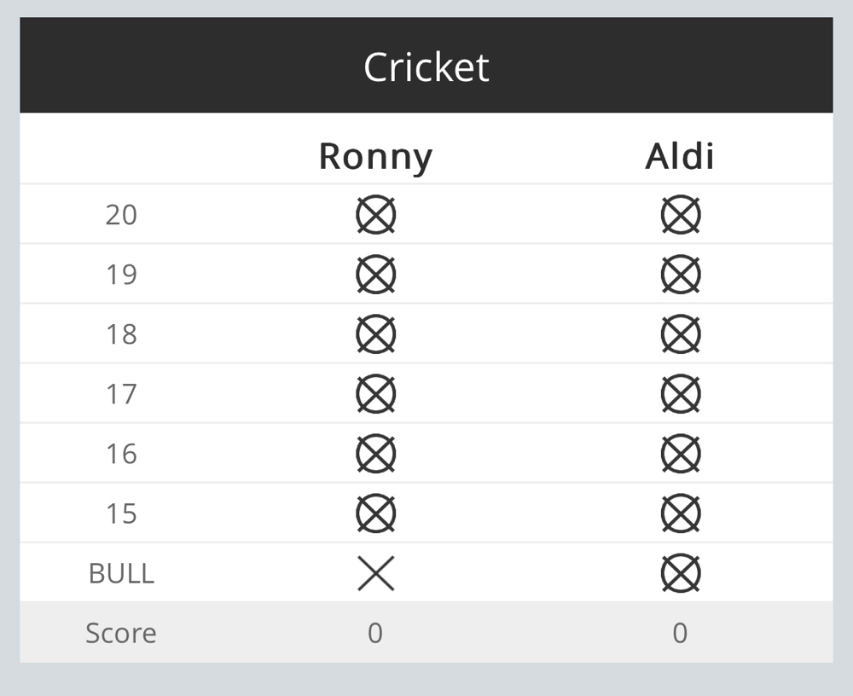This screenshot has height=696, width=853.
Task: Click Aldi's circled X on BULL row
Action: (x=681, y=573)
